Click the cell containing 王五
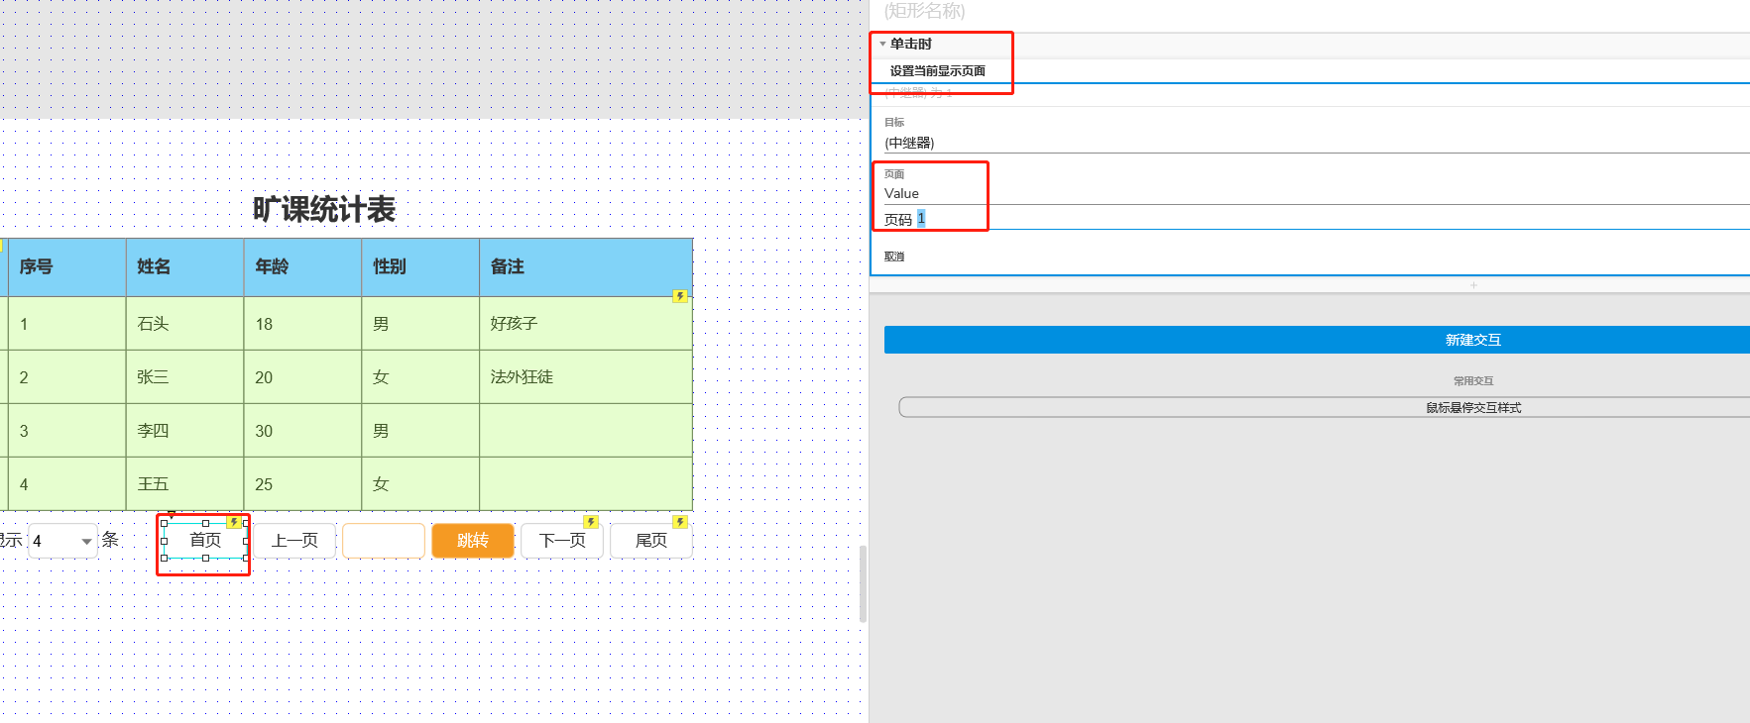Screen dimensions: 1750x723 (184, 484)
